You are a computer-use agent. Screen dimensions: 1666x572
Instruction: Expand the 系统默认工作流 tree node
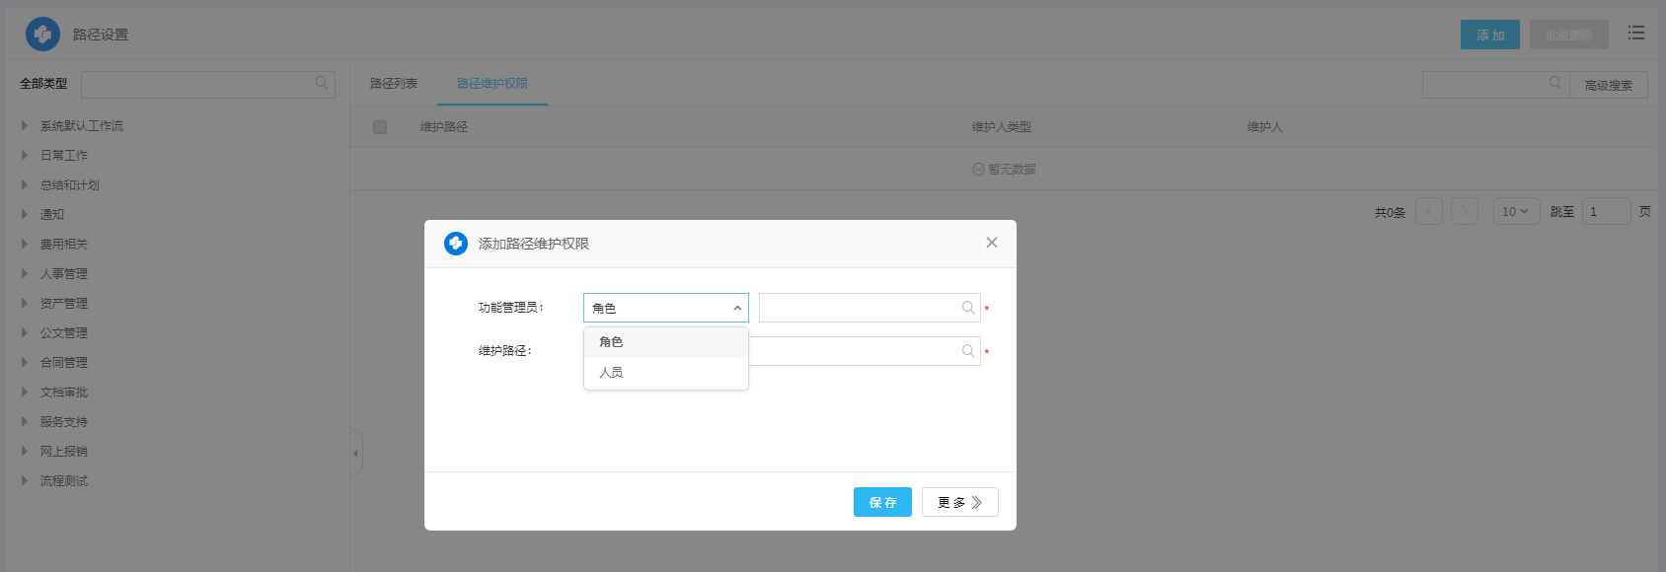point(25,126)
